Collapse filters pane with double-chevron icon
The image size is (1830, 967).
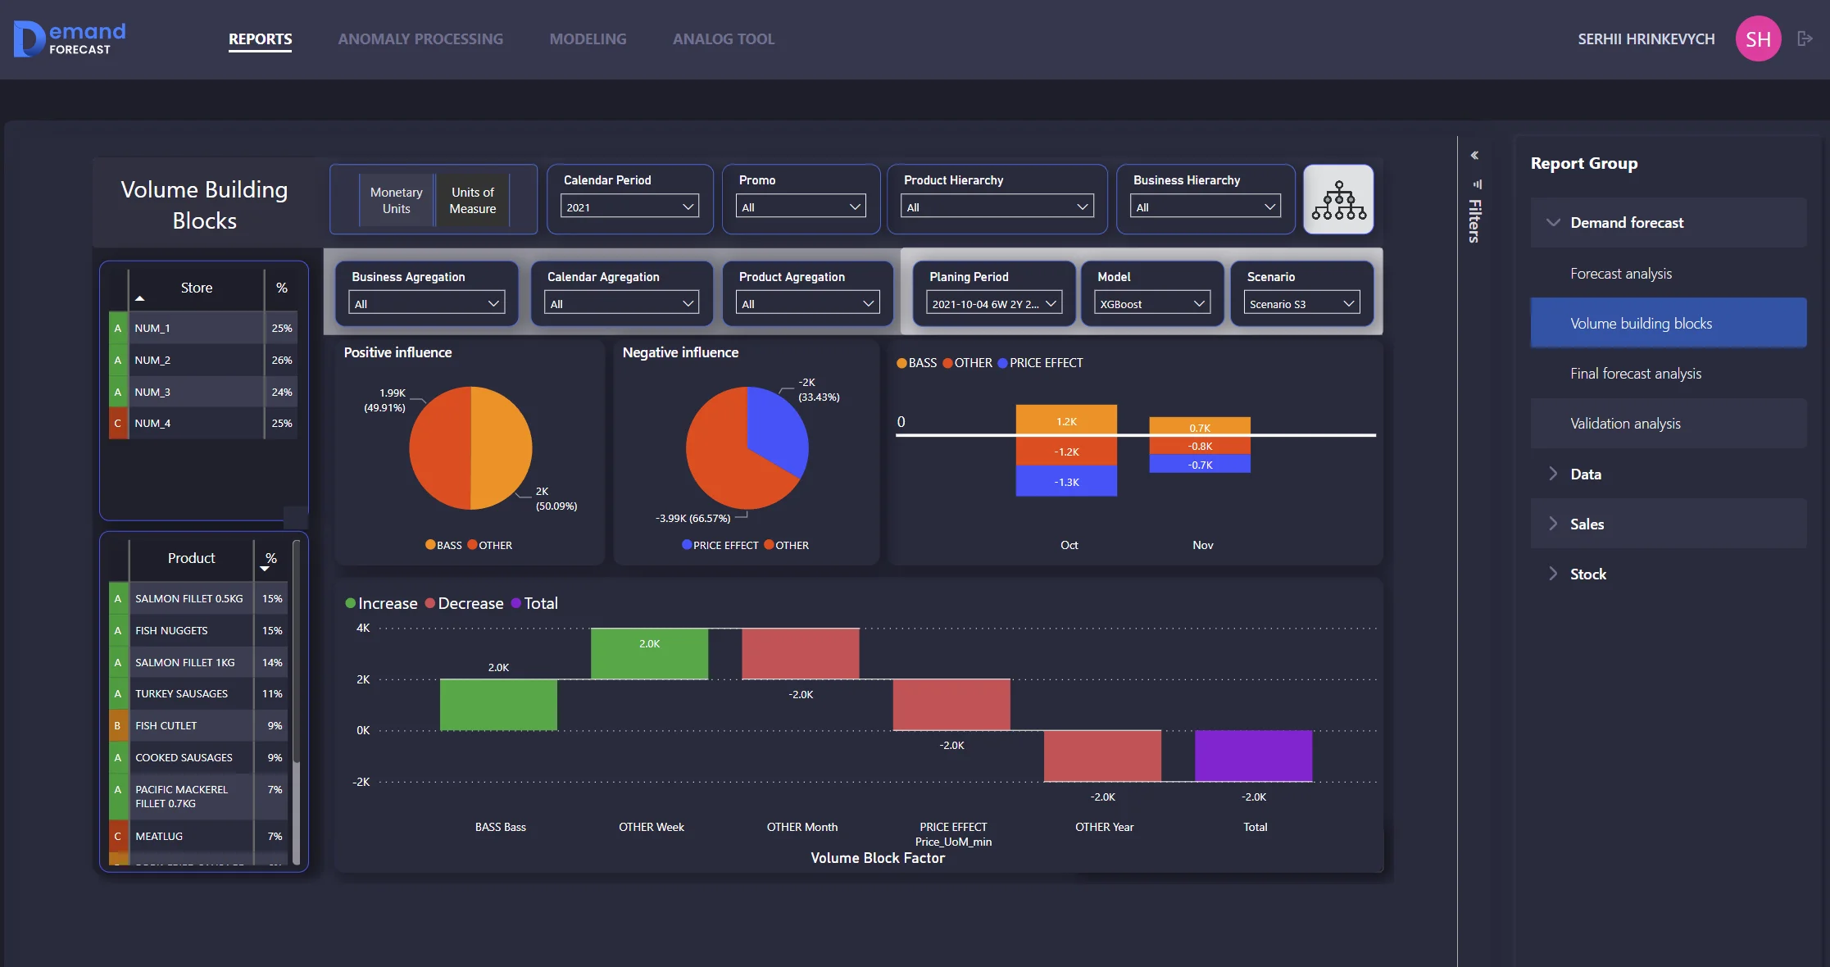tap(1474, 156)
